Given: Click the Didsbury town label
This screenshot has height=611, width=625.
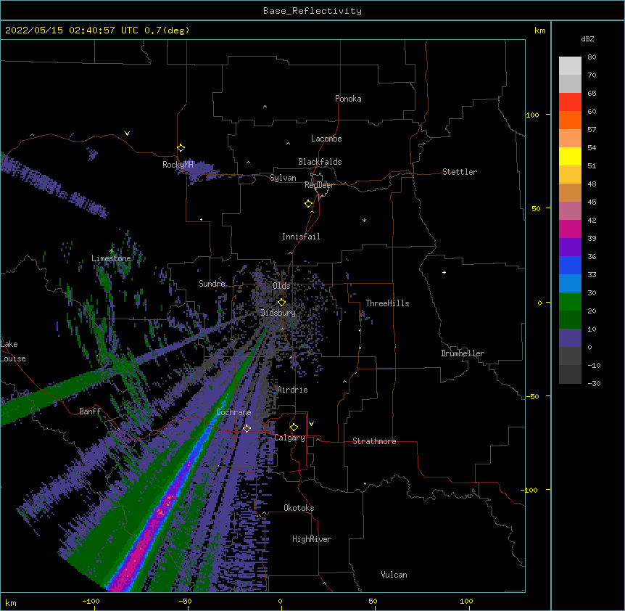Looking at the screenshot, I should click(278, 313).
